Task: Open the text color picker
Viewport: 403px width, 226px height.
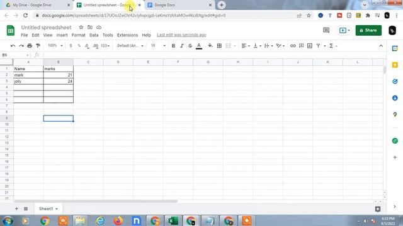Action: [199, 46]
